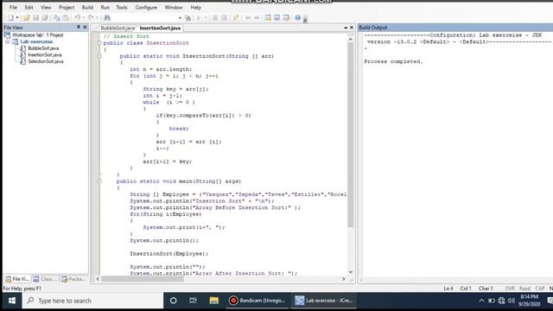This screenshot has width=553, height=311.
Task: Toggle auto-hide pin on File View
Action: pyautogui.click(x=79, y=27)
